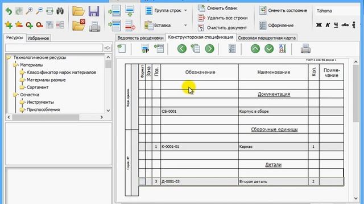The height and width of the screenshot is (204, 364).
Task: Click the insert row below icon with green up arrow
Action: (x=130, y=11)
